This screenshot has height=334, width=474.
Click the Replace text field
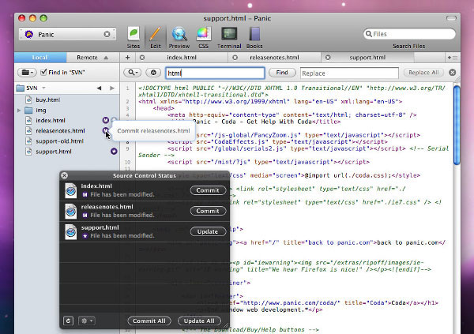[x=349, y=73]
